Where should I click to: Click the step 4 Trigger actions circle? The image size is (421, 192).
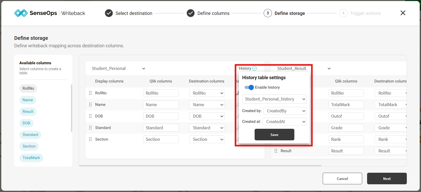343,13
